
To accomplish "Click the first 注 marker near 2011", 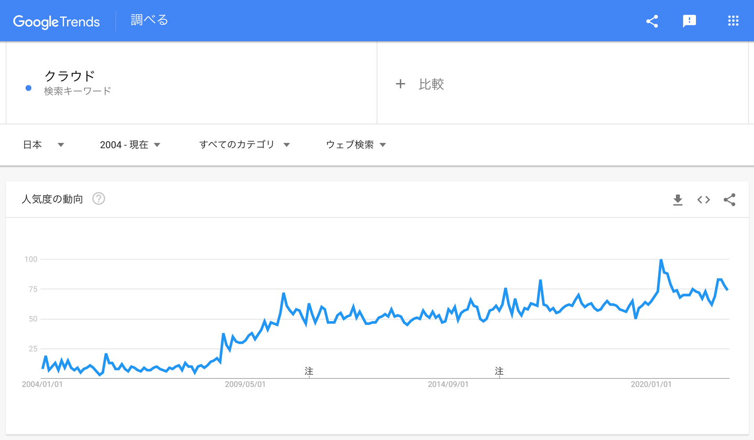I will coord(309,371).
